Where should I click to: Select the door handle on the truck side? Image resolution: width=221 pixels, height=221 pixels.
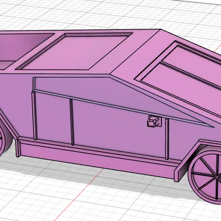(x=154, y=121)
